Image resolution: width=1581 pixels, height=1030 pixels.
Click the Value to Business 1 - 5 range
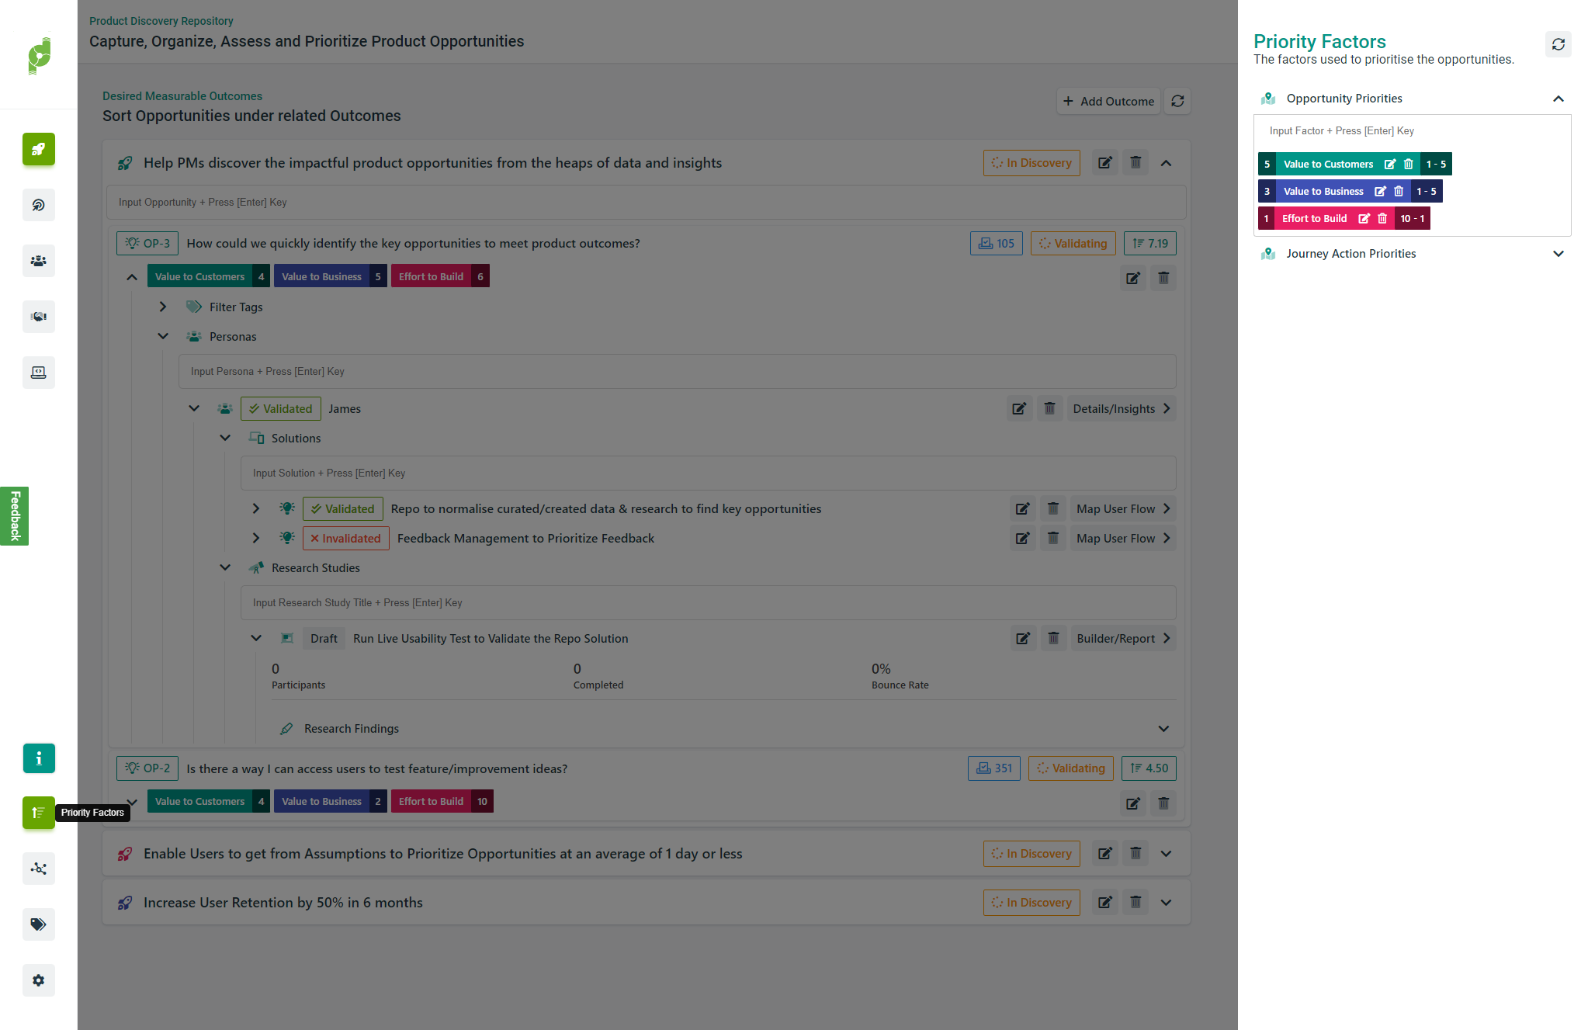1427,192
